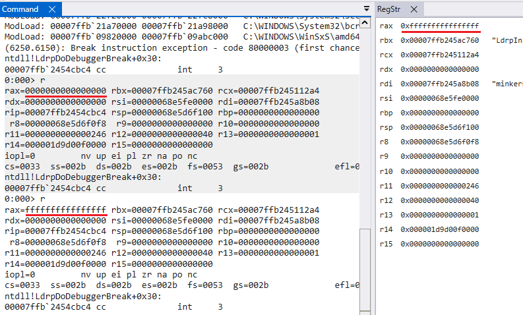
Task: Click the ModLoad bcr path line
Action: [182, 26]
